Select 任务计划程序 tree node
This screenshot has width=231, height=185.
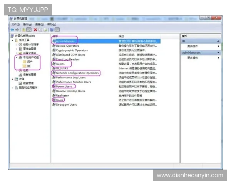coord(31,44)
